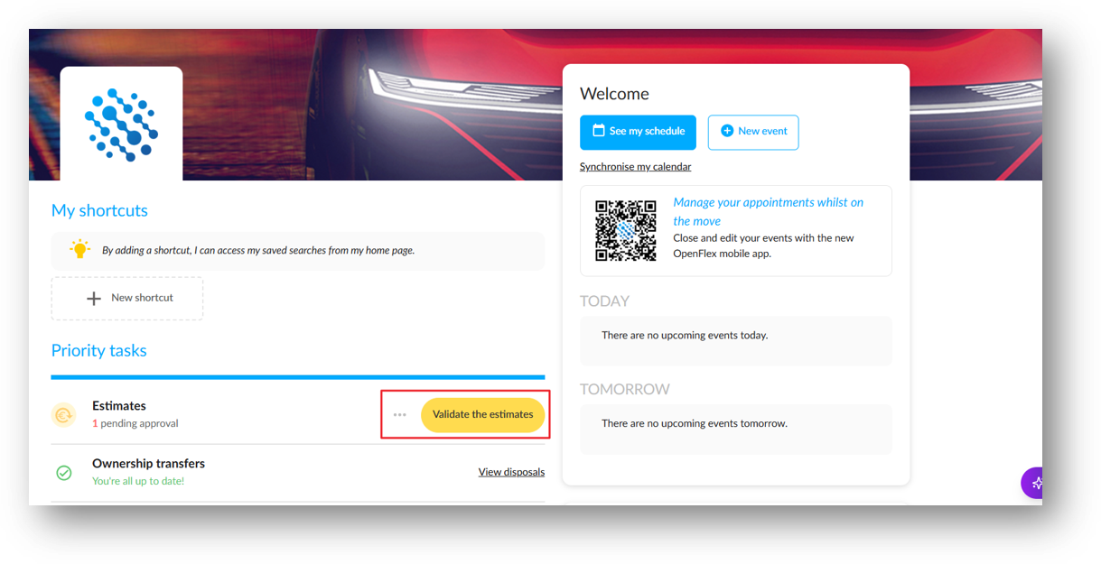Follow the Synchronise my calendar link
The width and height of the screenshot is (1101, 564).
pyautogui.click(x=636, y=167)
